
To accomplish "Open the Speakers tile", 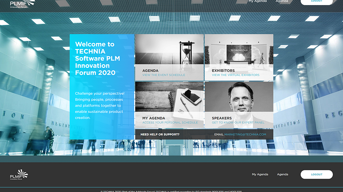I will 239,105.
